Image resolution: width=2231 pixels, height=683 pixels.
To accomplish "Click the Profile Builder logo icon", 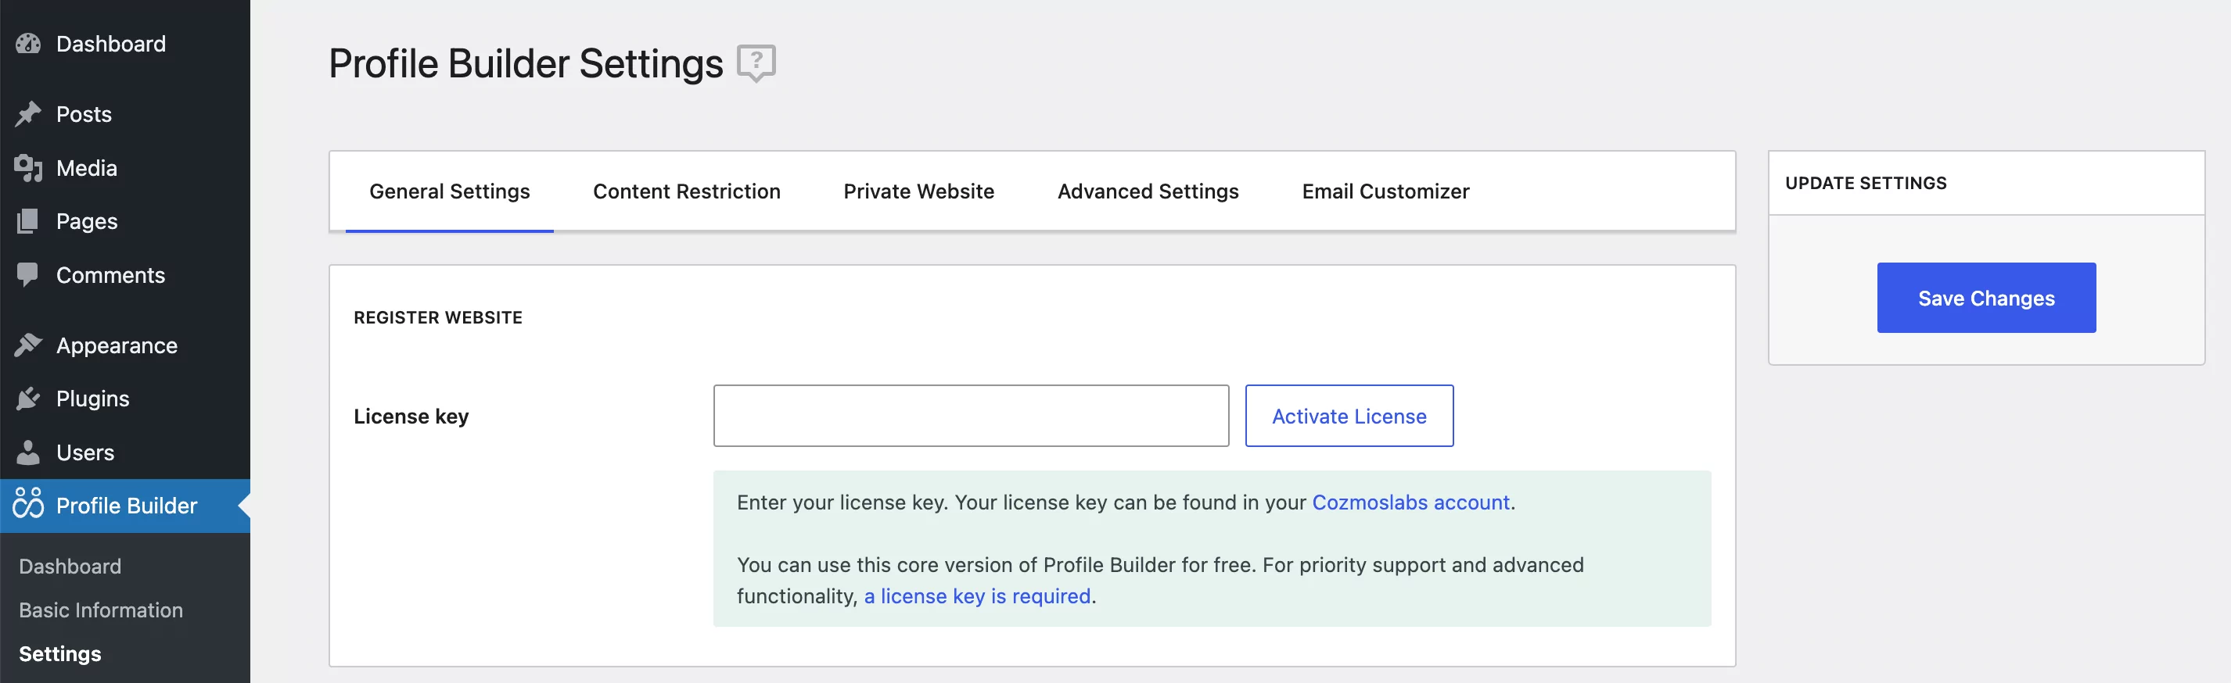I will pyautogui.click(x=27, y=504).
